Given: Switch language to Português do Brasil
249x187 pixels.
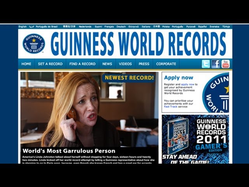Looking at the screenshot, I should click(47, 26).
